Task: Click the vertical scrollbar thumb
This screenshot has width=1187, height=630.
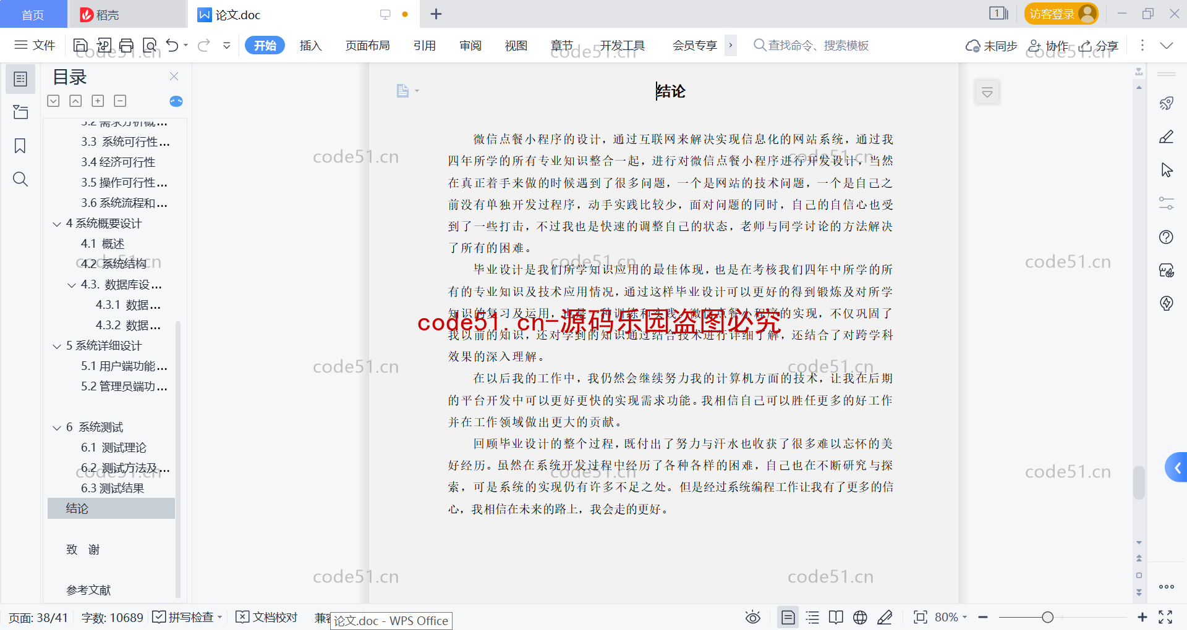Action: click(1139, 482)
